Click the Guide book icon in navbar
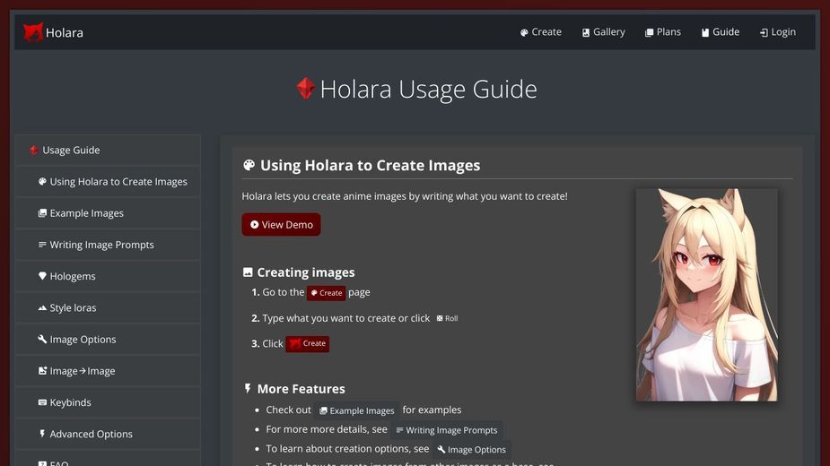The height and width of the screenshot is (466, 830). coord(705,33)
